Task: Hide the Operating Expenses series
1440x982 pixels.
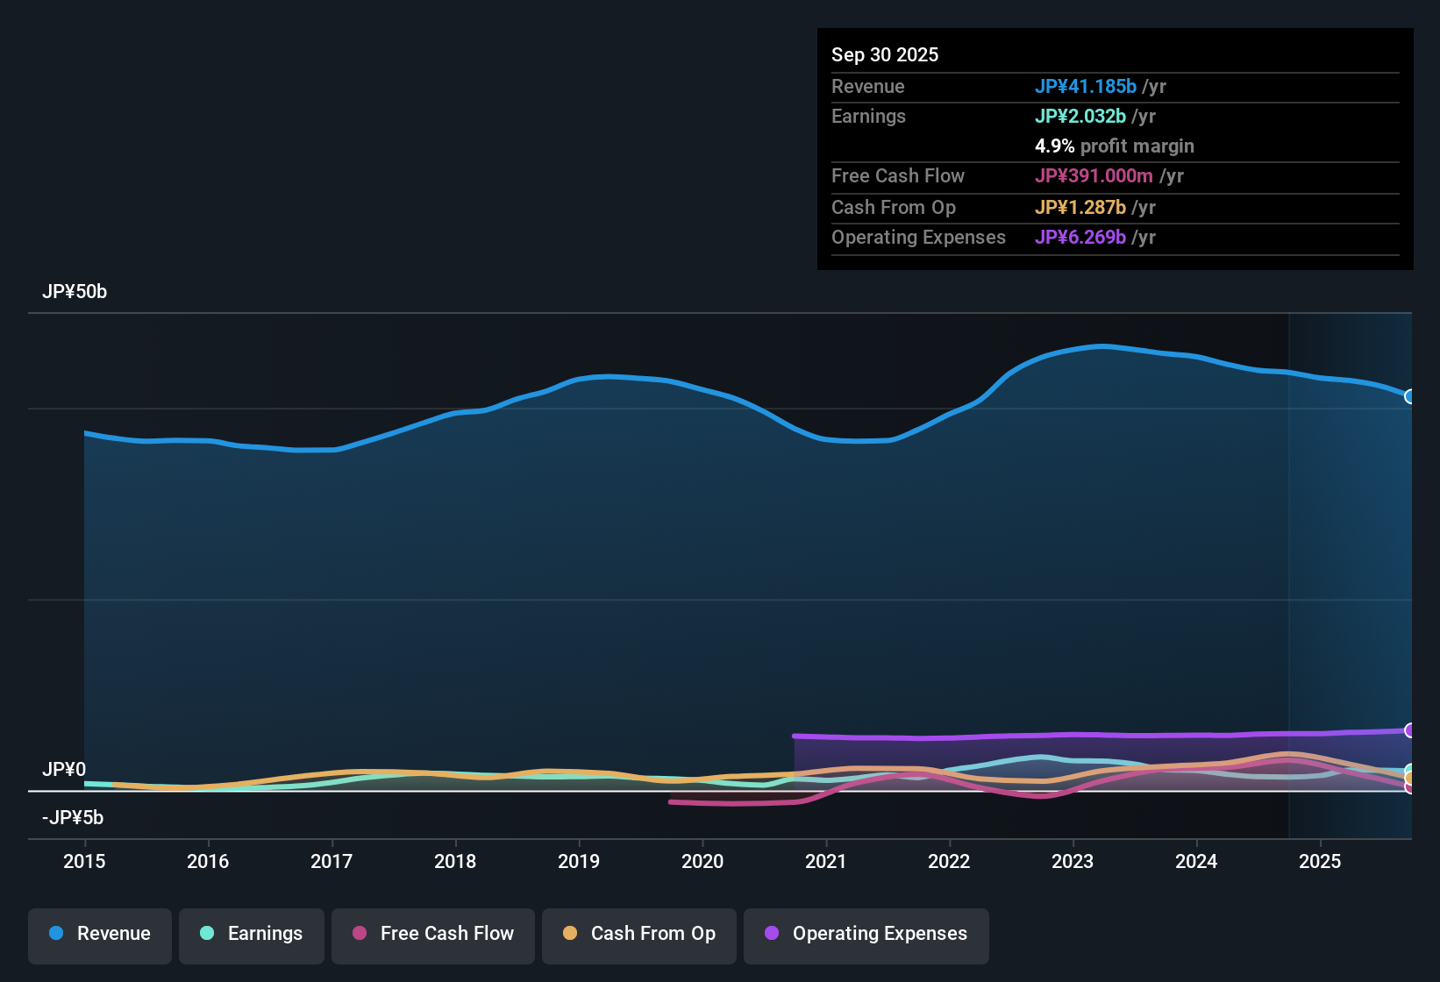Action: [x=866, y=934]
